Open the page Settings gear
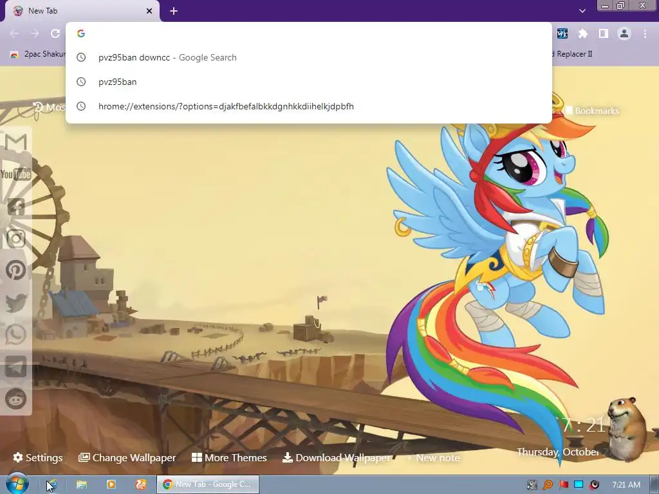The width and height of the screenshot is (659, 494). pyautogui.click(x=38, y=458)
